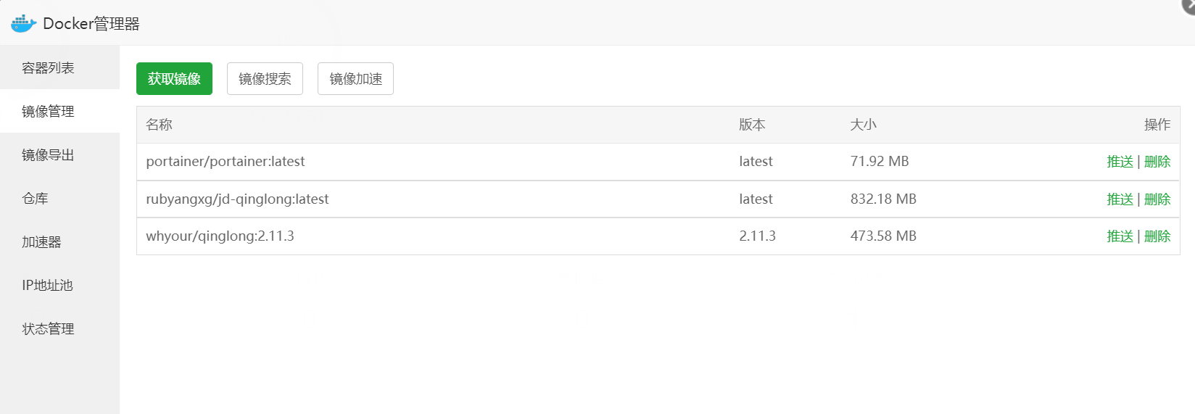Open the 镜像搜索 button
1195x414 pixels.
(265, 78)
